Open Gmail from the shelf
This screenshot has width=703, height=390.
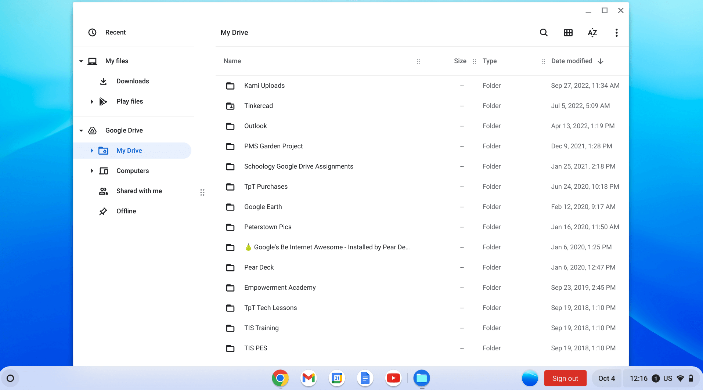pyautogui.click(x=309, y=378)
